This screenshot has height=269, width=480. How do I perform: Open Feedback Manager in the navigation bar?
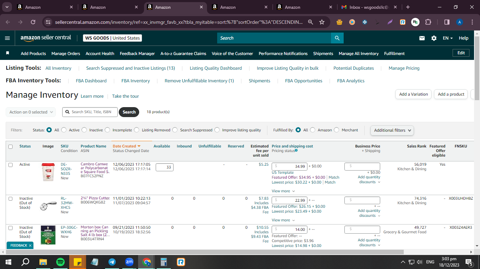137,54
